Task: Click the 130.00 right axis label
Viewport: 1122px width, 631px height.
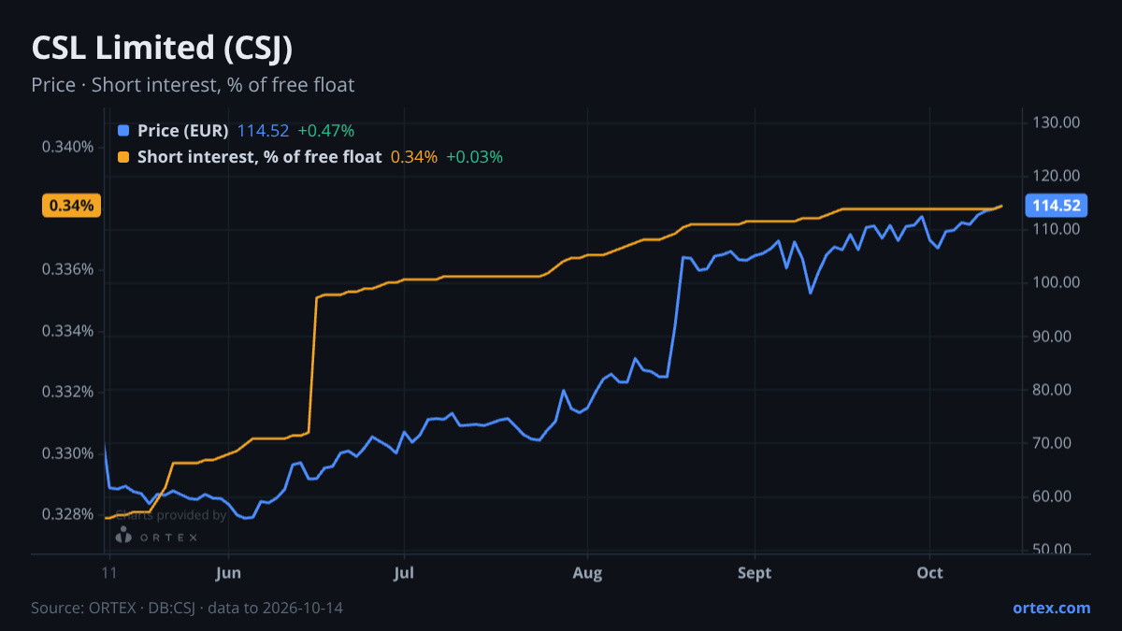Action: click(x=1057, y=122)
